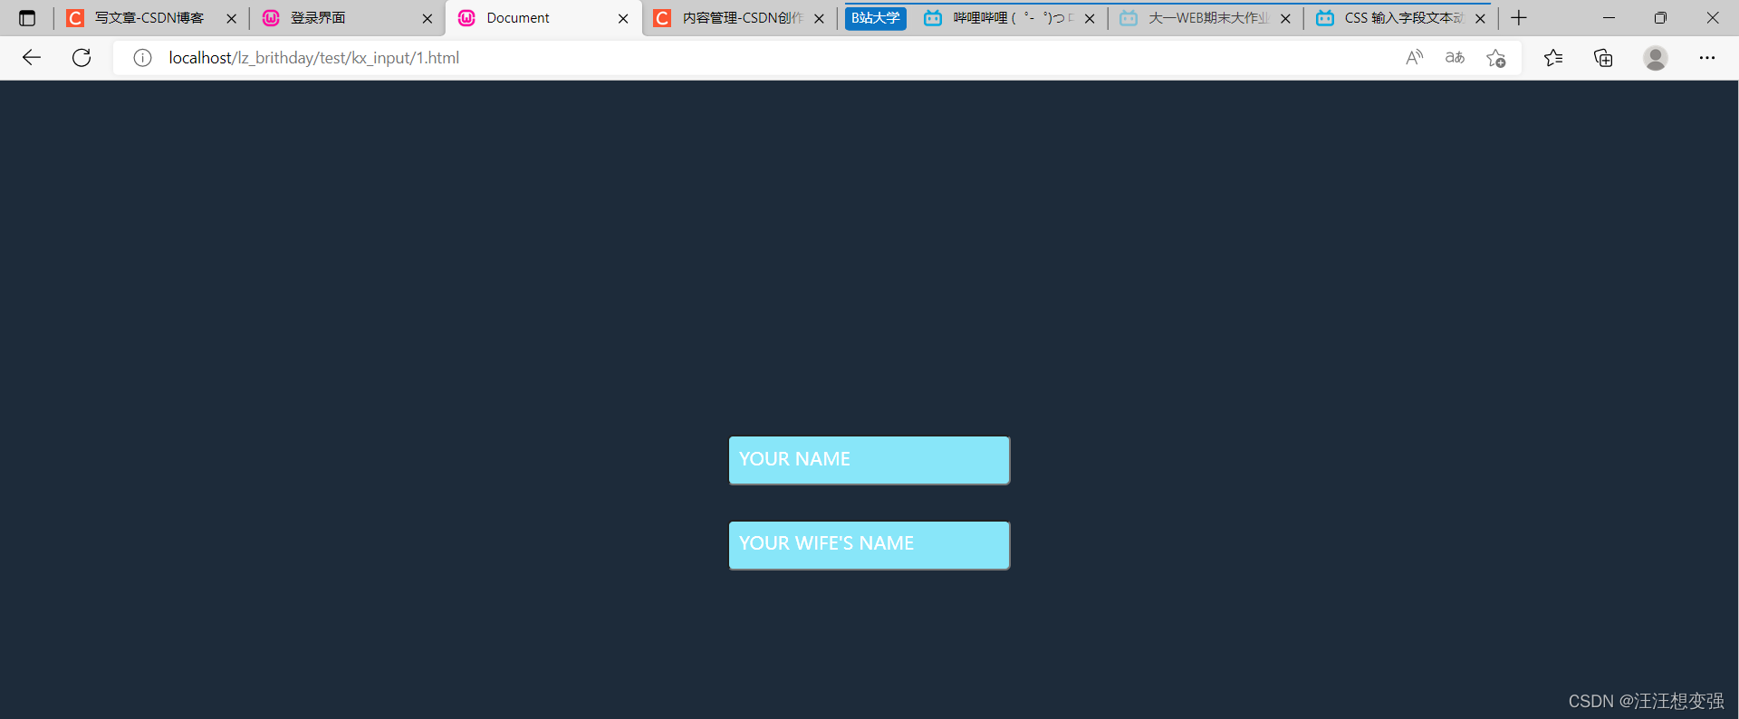Open a new tab with plus

pyautogui.click(x=1519, y=18)
